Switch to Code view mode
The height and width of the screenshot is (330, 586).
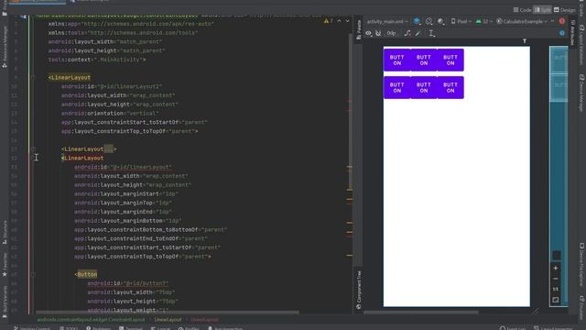click(522, 10)
